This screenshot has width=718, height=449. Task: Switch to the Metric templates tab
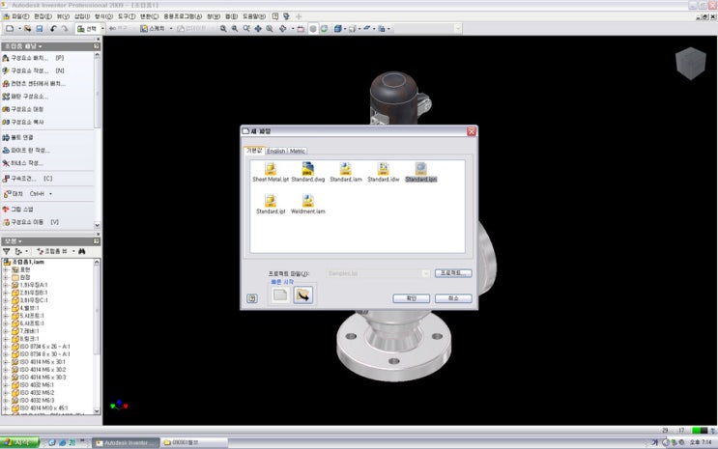(298, 151)
